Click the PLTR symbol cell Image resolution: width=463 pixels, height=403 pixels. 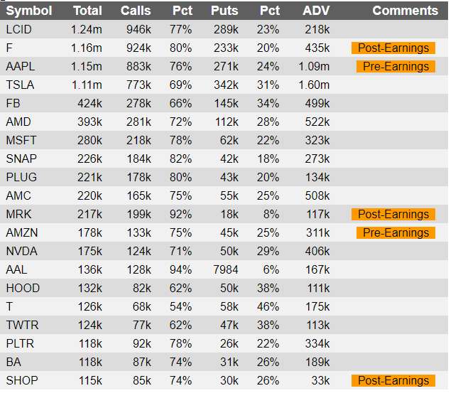[20, 344]
